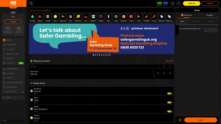Open Up for 8 free game

13,63
